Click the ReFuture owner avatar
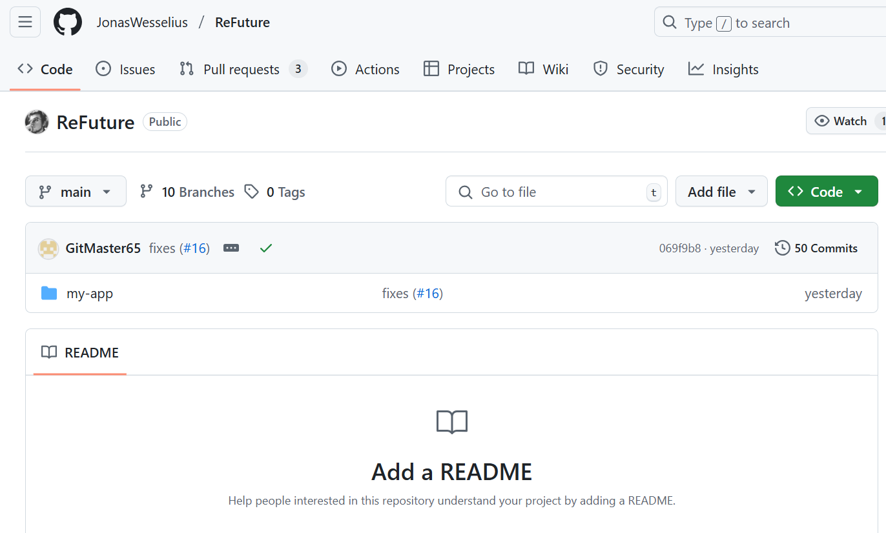The height and width of the screenshot is (533, 886). tap(37, 122)
